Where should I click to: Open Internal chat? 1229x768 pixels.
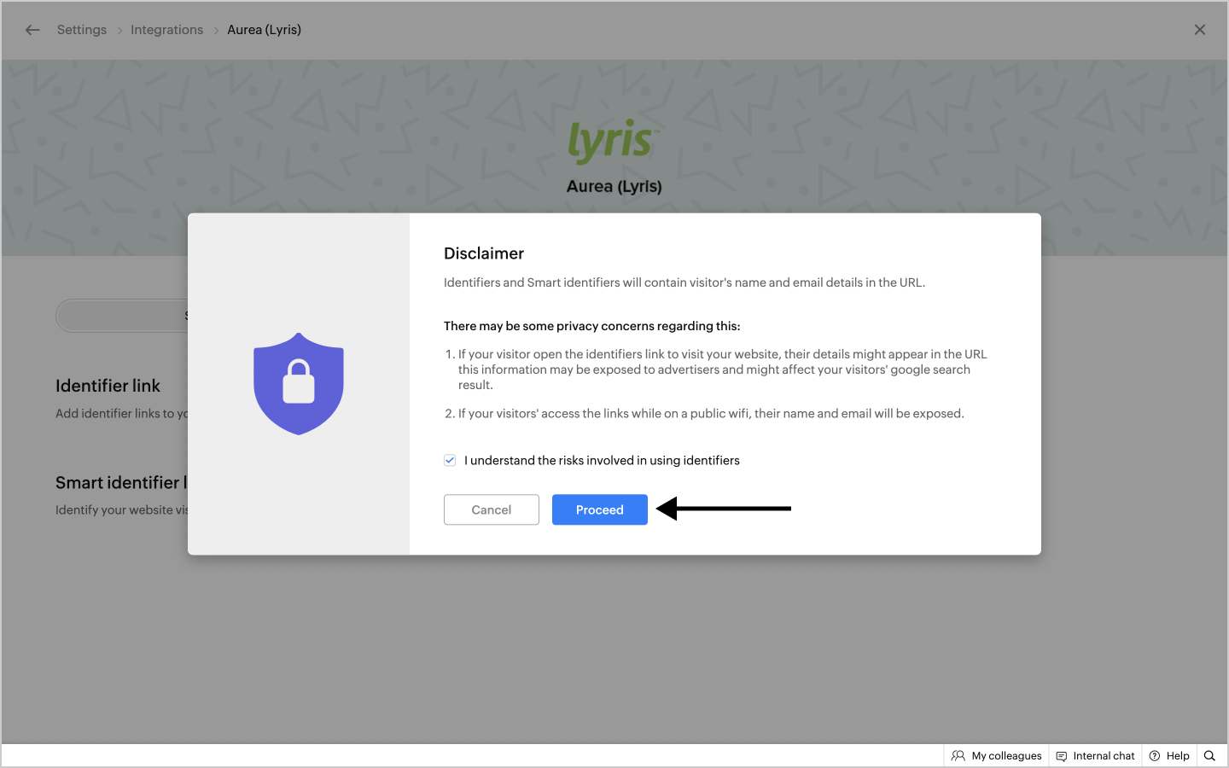(1095, 756)
